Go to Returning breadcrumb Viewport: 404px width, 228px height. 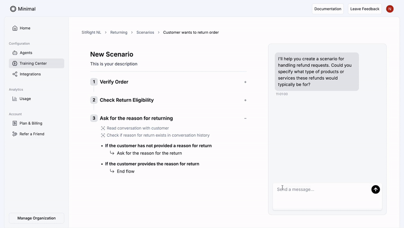tap(119, 32)
